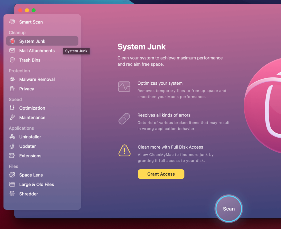Open the Uninstaller icon in sidebar
The height and width of the screenshot is (229, 281).
click(x=12, y=137)
